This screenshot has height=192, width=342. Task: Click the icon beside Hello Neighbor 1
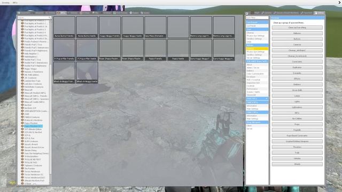click(22, 53)
